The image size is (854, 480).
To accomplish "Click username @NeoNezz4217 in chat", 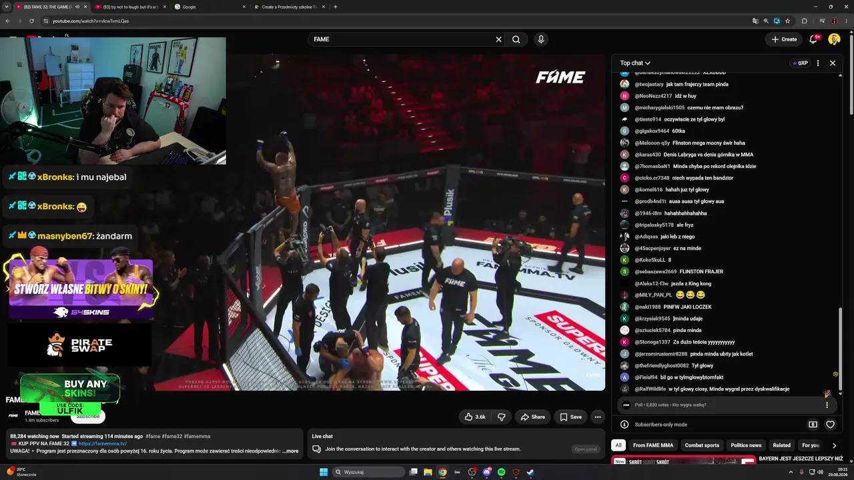I will [653, 96].
